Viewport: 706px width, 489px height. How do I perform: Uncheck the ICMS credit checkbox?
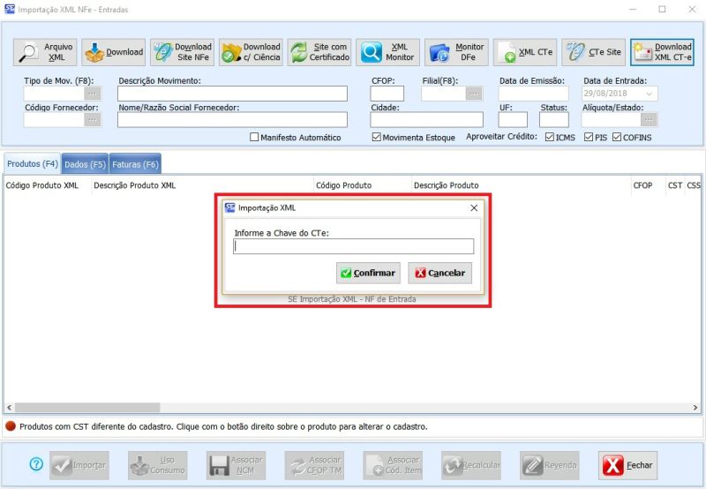(x=550, y=138)
